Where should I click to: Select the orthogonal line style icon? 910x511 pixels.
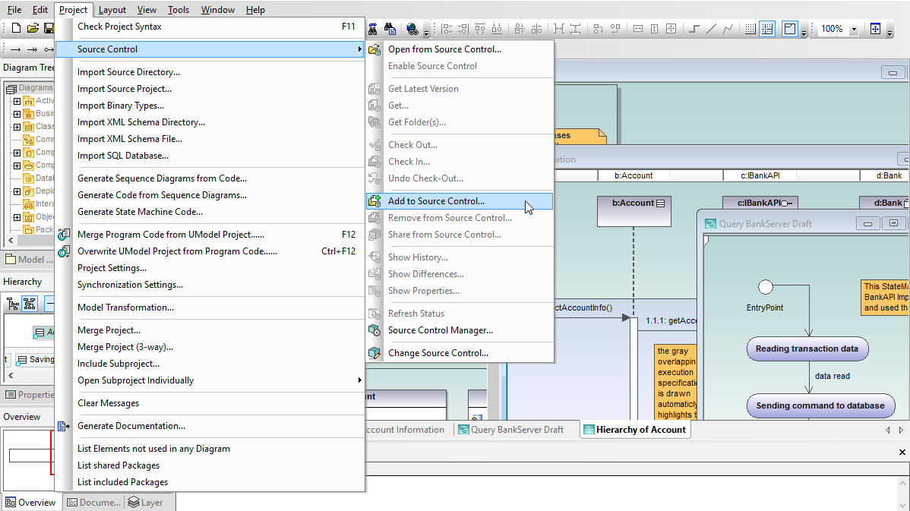[x=694, y=28]
